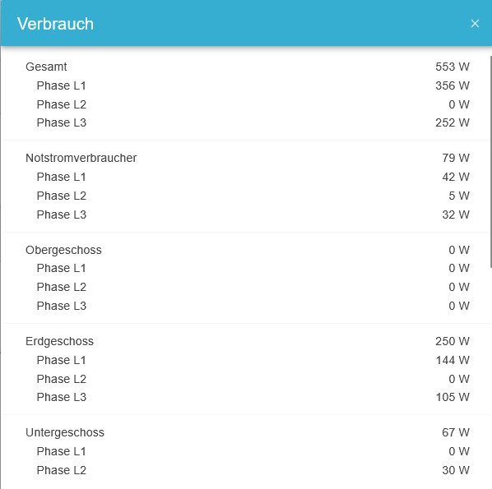The image size is (492, 489).
Task: Close the Verbrauch dialog with X icon
Action: tap(475, 24)
